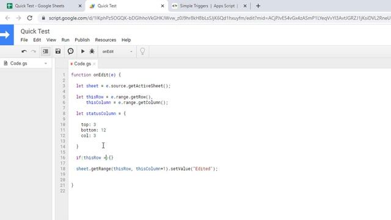
Task: Select the Code.gs editor tab
Action: click(82, 64)
